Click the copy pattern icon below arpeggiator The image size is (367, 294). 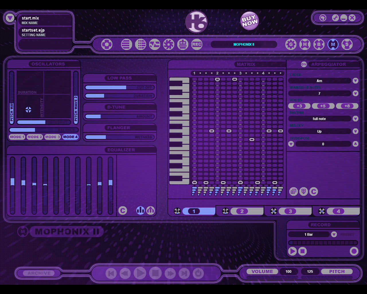(294, 192)
